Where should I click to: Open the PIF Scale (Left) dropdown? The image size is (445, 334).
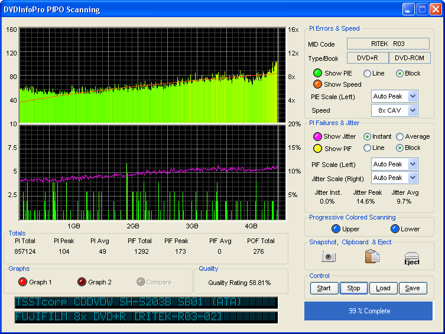click(412, 164)
